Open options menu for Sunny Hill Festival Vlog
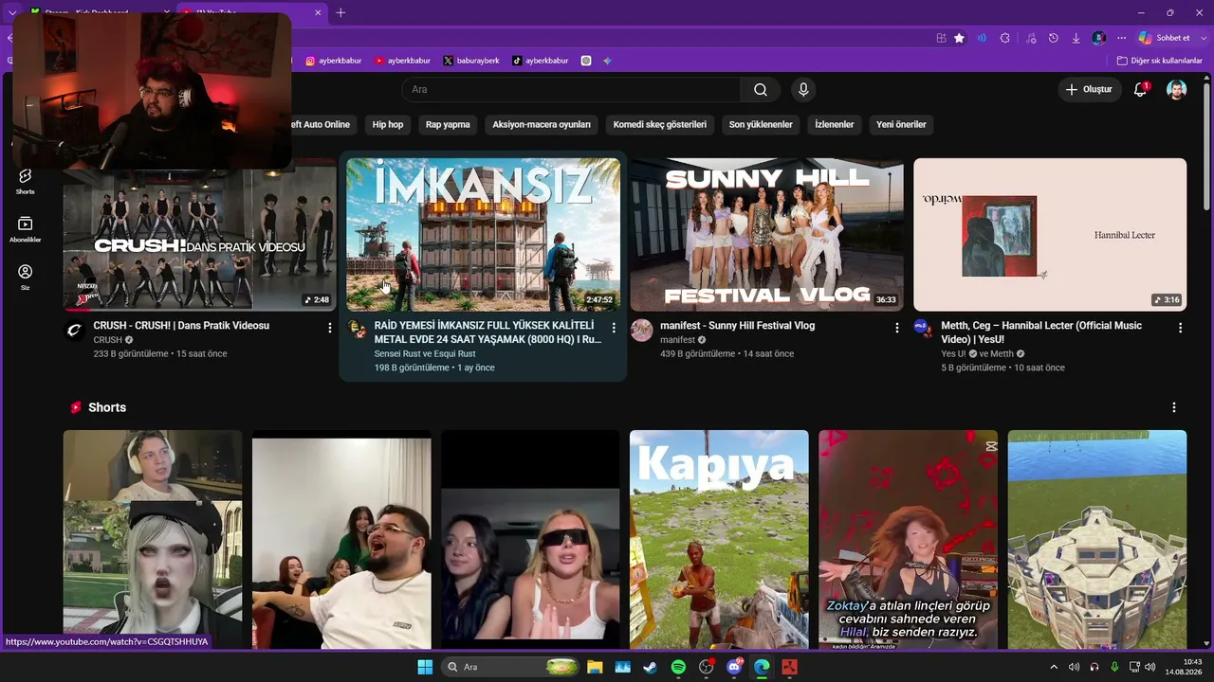1214x682 pixels. (x=897, y=328)
